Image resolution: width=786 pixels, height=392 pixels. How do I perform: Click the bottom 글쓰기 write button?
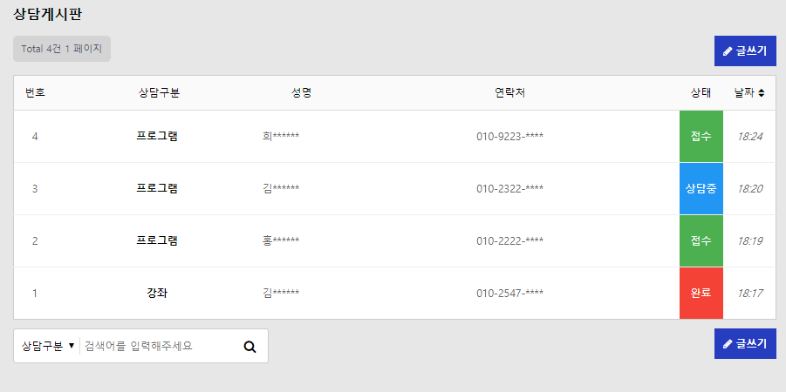pyautogui.click(x=744, y=344)
